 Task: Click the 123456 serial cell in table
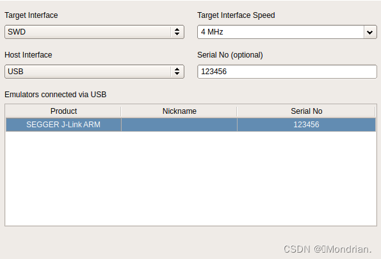point(307,125)
